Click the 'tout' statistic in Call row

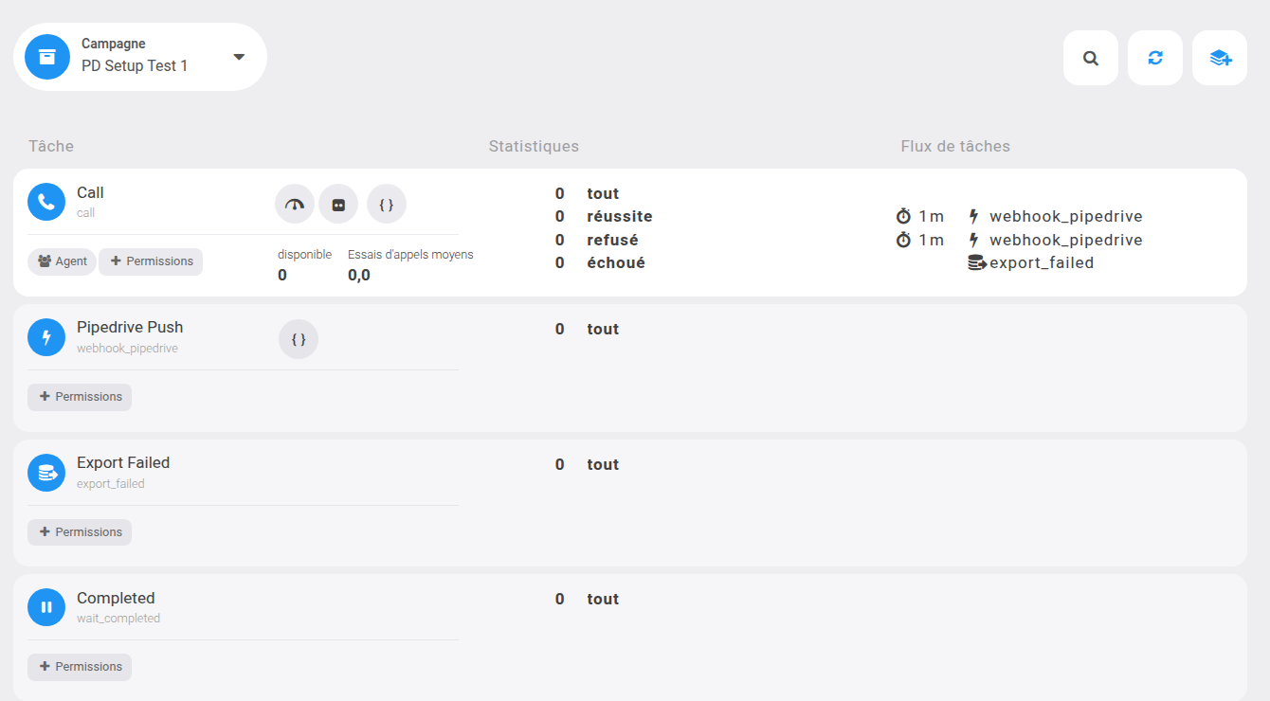click(603, 194)
